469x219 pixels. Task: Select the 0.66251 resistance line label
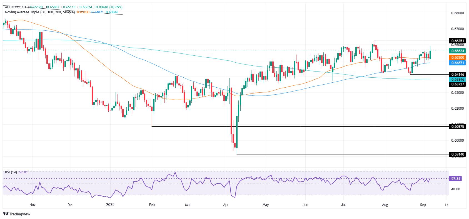(457, 41)
